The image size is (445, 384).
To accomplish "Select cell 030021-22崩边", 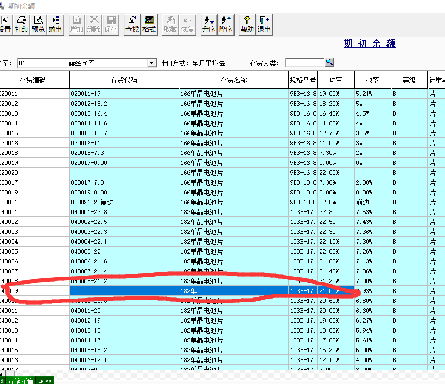I will point(124,202).
